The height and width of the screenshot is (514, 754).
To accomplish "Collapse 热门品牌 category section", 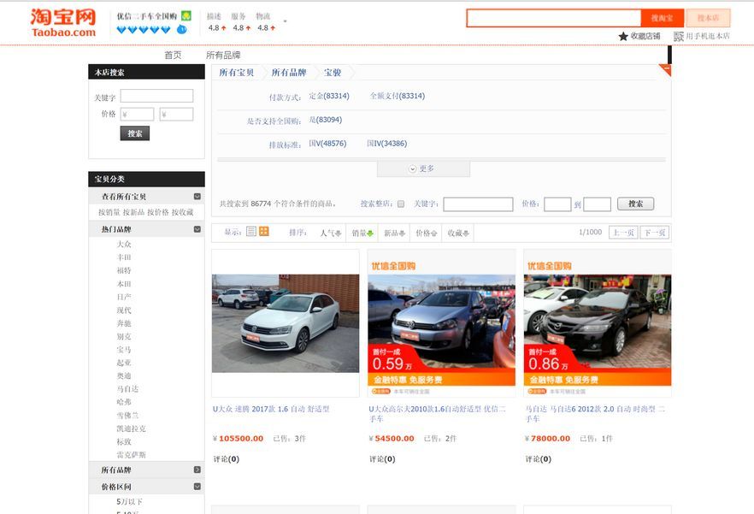I will click(x=197, y=229).
